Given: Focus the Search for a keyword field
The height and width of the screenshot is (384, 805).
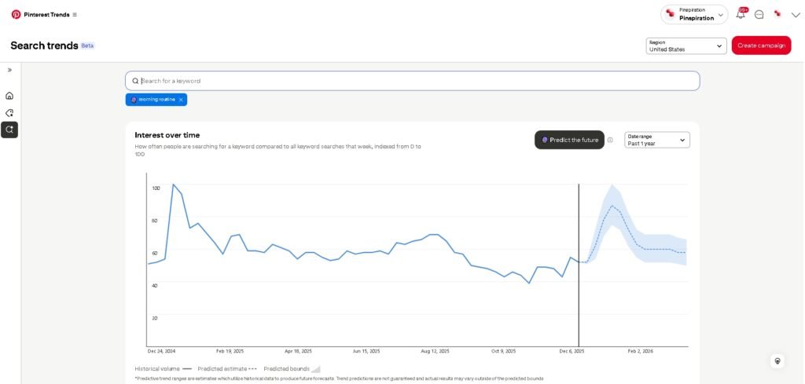Looking at the screenshot, I should [412, 81].
